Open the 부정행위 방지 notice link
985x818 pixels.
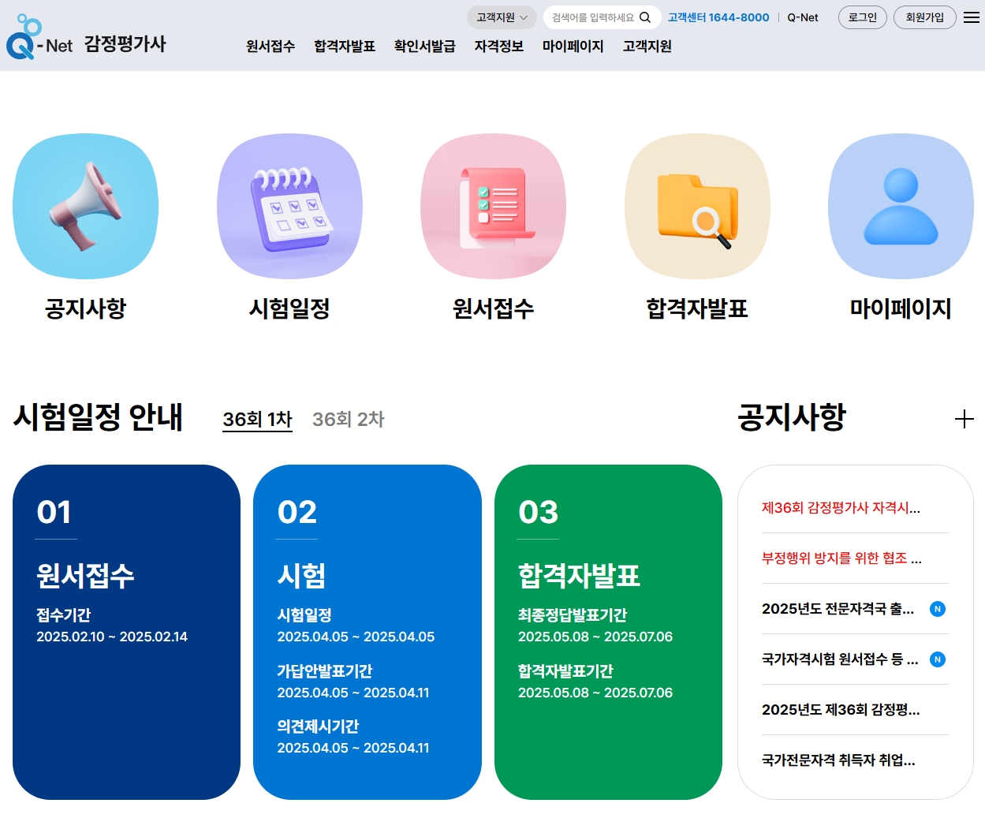pos(841,558)
